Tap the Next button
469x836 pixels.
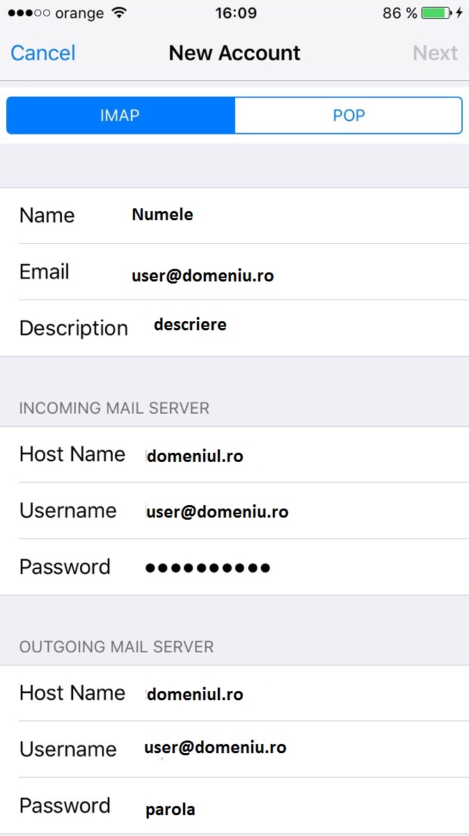435,53
